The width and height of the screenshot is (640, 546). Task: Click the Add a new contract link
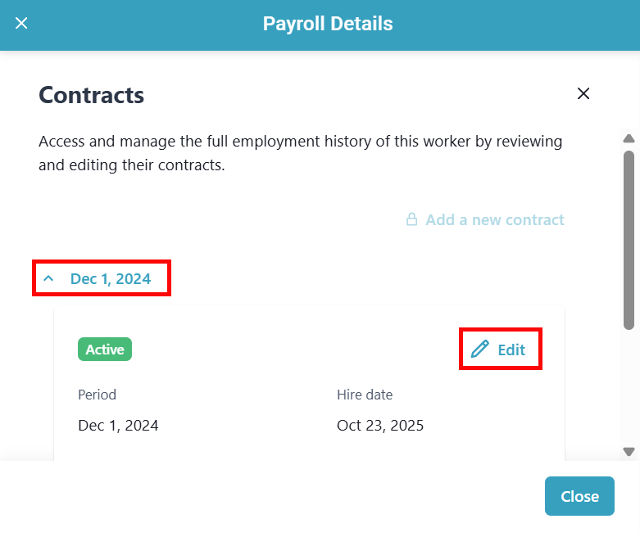(494, 219)
